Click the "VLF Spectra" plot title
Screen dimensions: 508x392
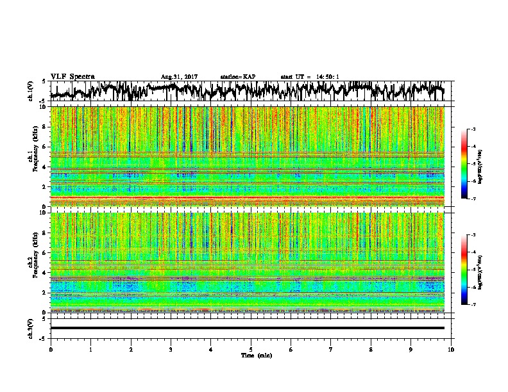pos(72,77)
